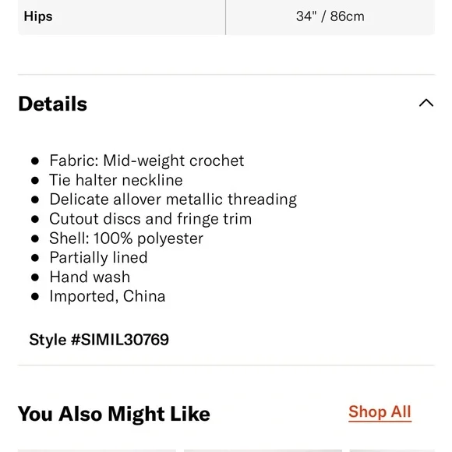Image resolution: width=452 pixels, height=452 pixels.
Task: Click the Details heading
Action: point(52,104)
